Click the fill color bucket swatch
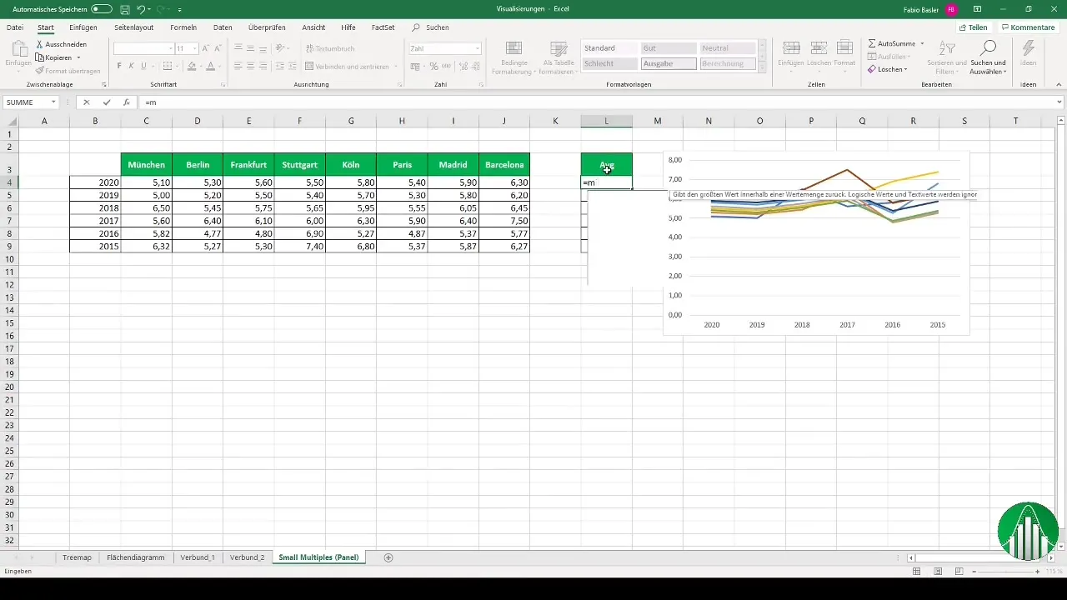Viewport: 1067px width, 600px height. (x=191, y=66)
